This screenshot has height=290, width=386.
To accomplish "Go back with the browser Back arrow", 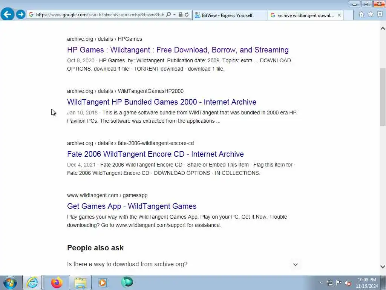I will (x=8, y=14).
